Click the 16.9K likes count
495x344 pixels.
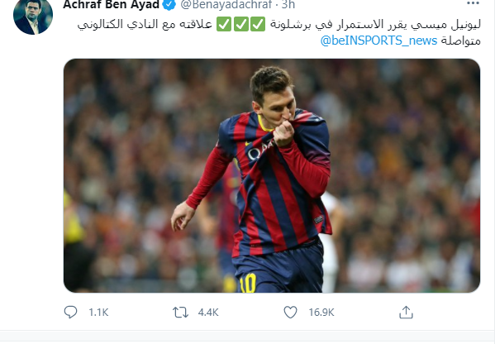(321, 313)
